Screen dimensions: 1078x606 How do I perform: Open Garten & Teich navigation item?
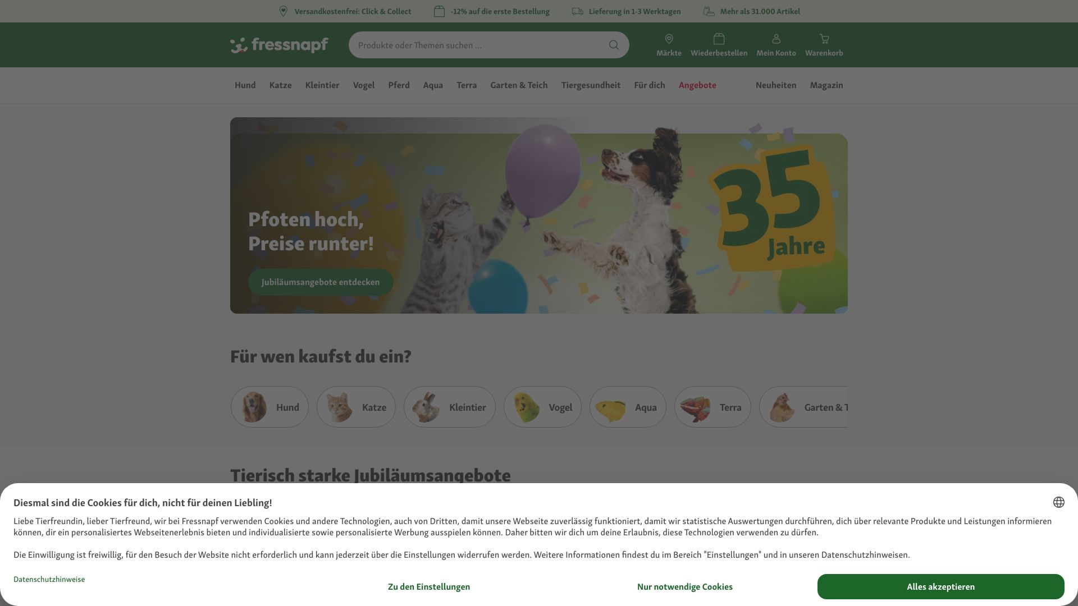(519, 85)
